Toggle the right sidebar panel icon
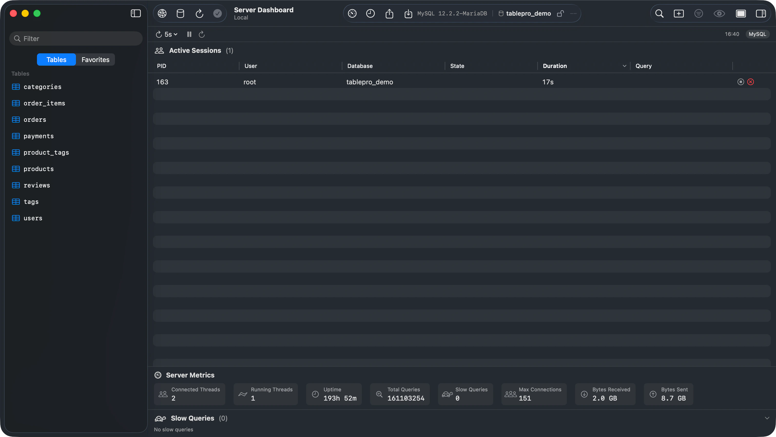The width and height of the screenshot is (776, 437). click(761, 13)
